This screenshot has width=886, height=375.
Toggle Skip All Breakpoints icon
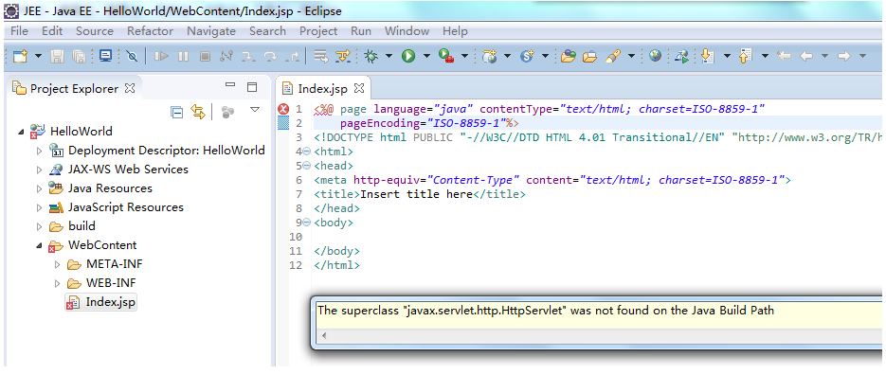[x=132, y=56]
